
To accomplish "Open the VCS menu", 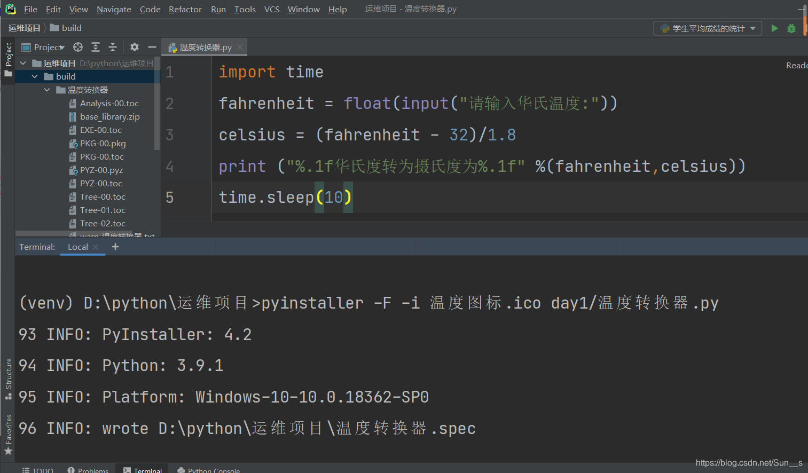I will click(272, 9).
